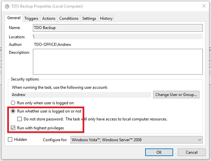This screenshot has height=161, width=211.
Task: Click inside the Description text box
Action: point(118,61)
